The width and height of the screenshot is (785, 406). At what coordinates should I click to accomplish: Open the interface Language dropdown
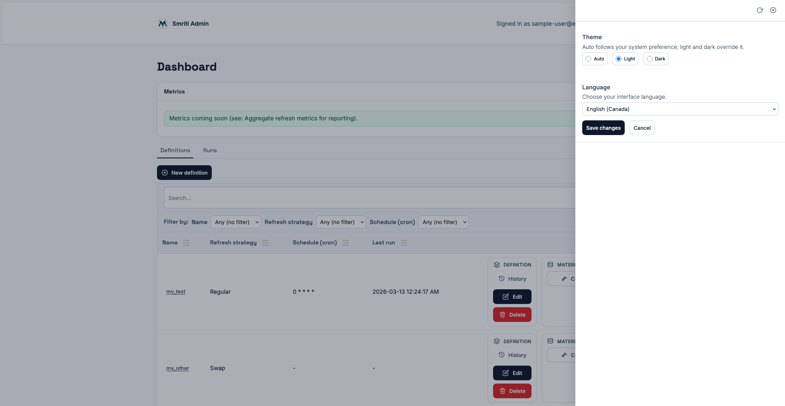[680, 109]
